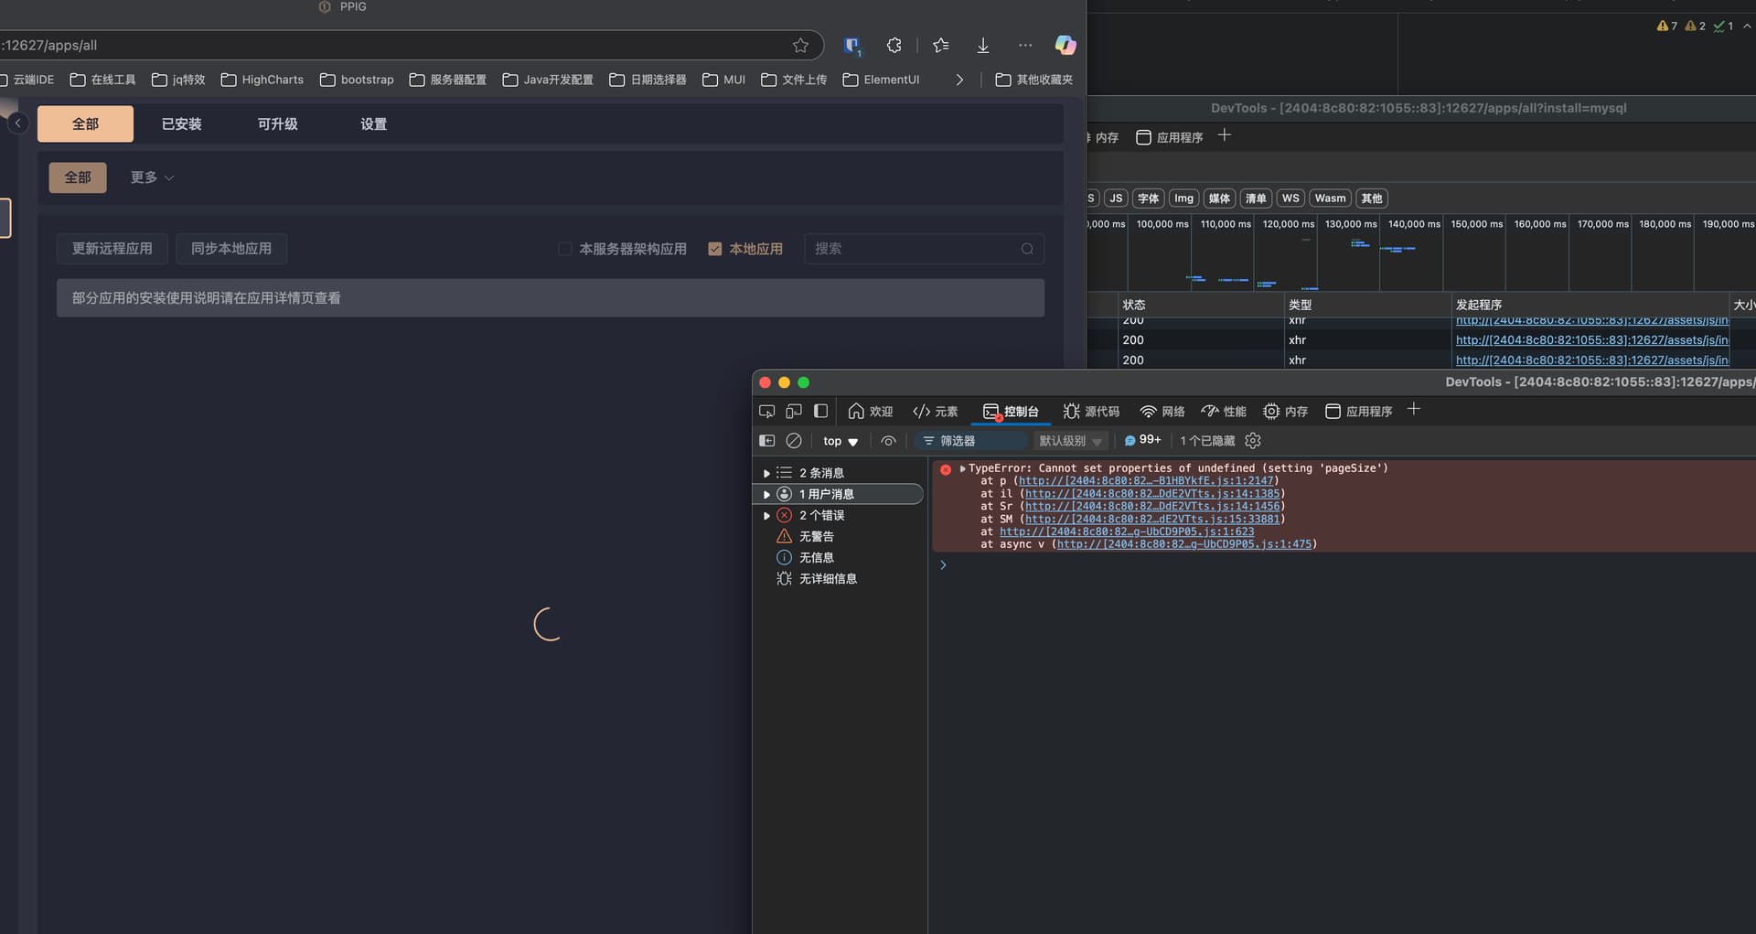Add a new DevTools tab with plus icon
1756x934 pixels.
pyautogui.click(x=1413, y=410)
